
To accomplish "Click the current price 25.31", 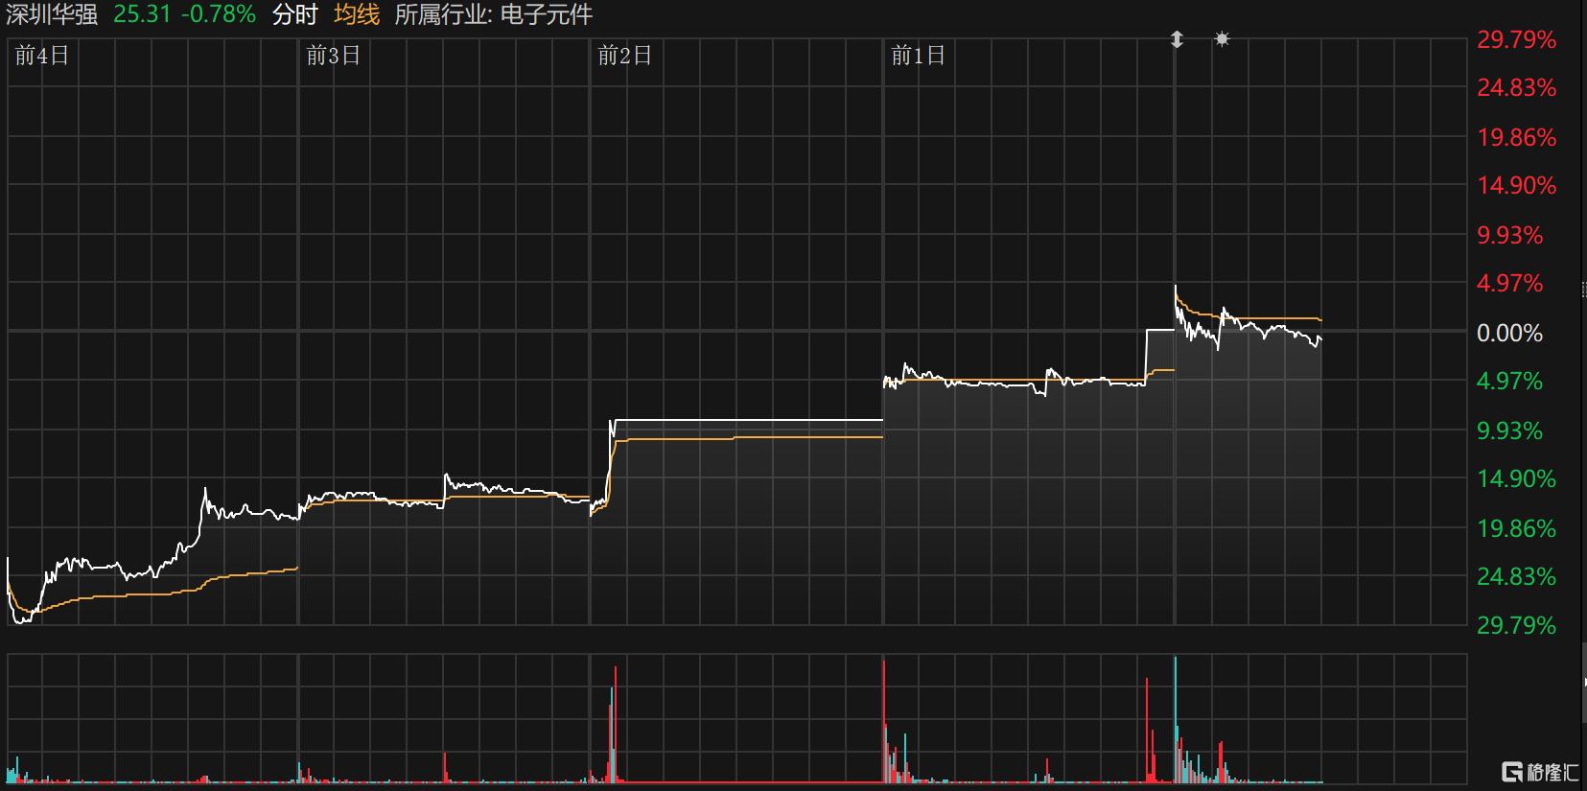I will coord(142,14).
